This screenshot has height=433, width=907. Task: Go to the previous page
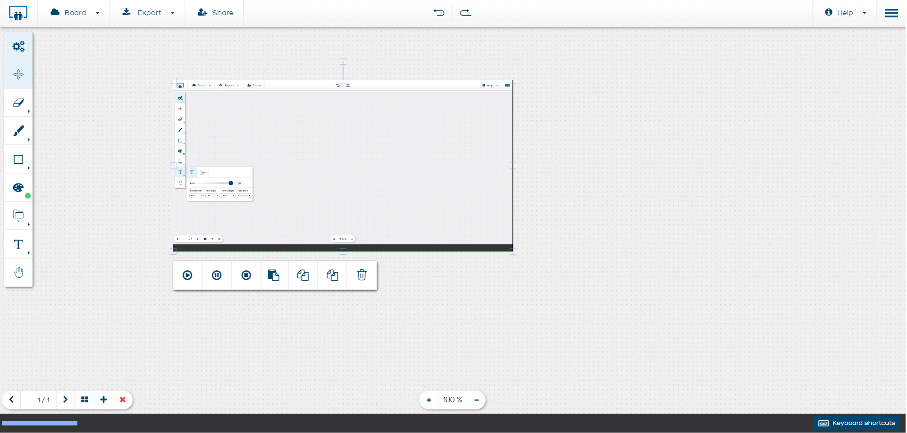[x=11, y=400]
